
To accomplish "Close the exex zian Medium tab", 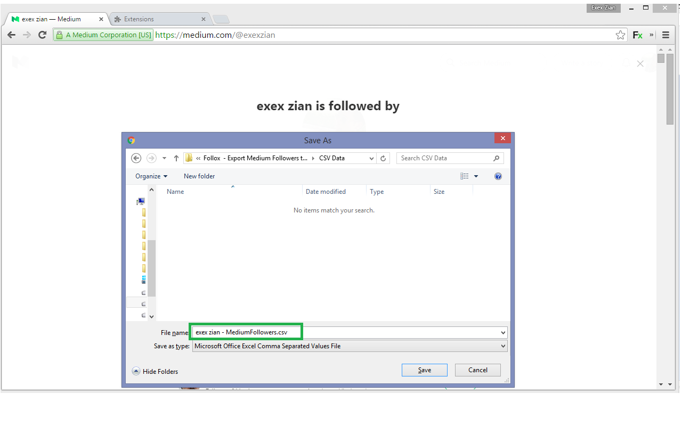I will (x=101, y=19).
